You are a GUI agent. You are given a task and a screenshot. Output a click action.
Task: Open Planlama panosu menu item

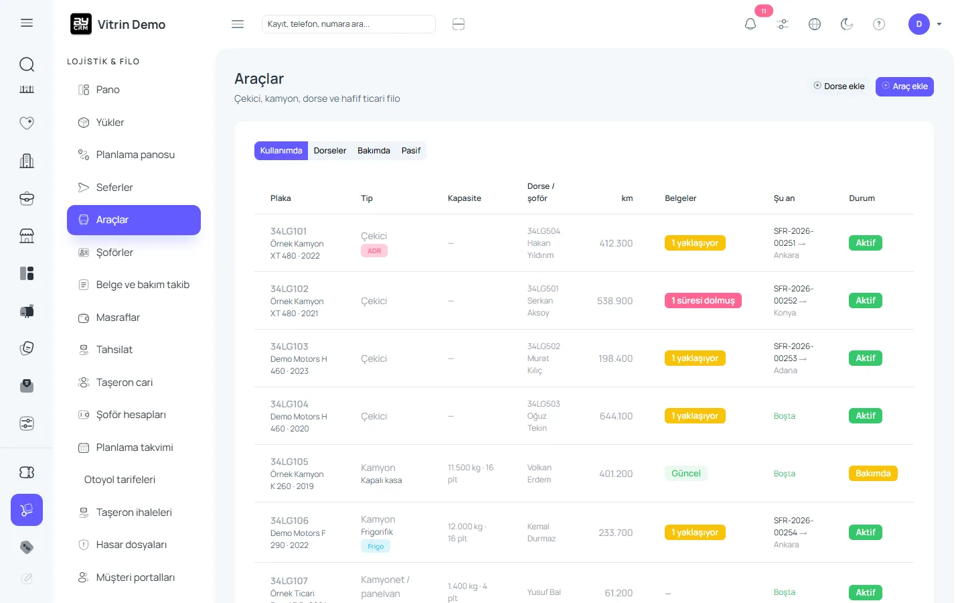(134, 155)
